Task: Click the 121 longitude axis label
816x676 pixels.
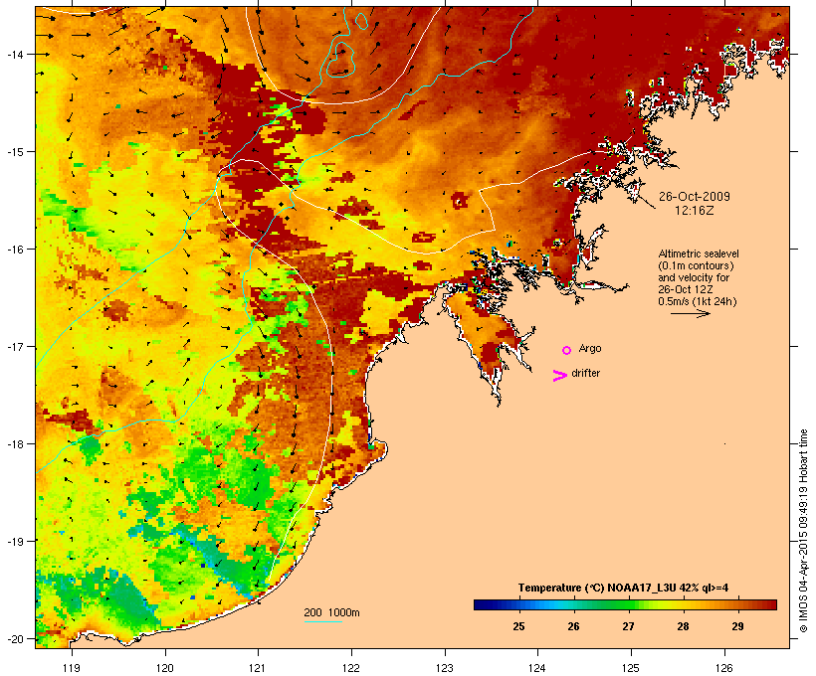Action: tap(258, 668)
